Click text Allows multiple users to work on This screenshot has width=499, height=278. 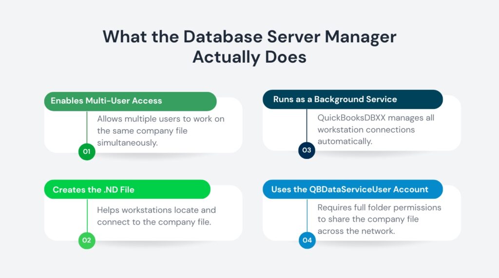(161, 119)
